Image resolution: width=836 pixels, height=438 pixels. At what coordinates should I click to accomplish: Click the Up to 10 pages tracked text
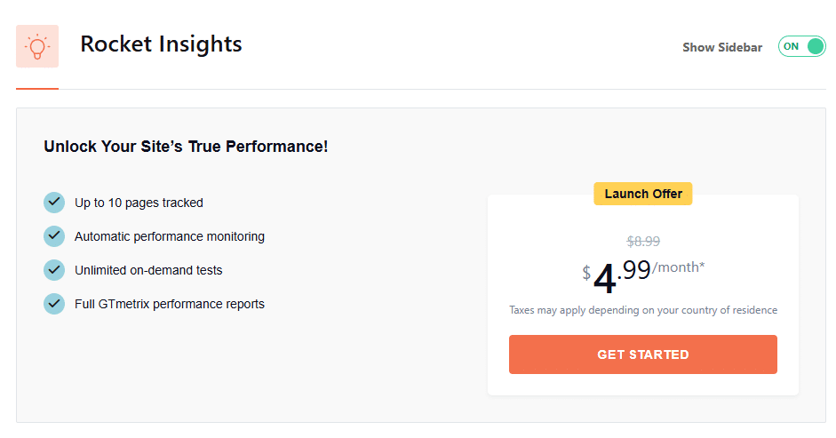tap(139, 203)
